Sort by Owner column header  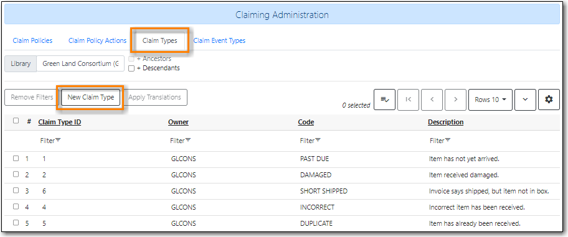pos(178,123)
